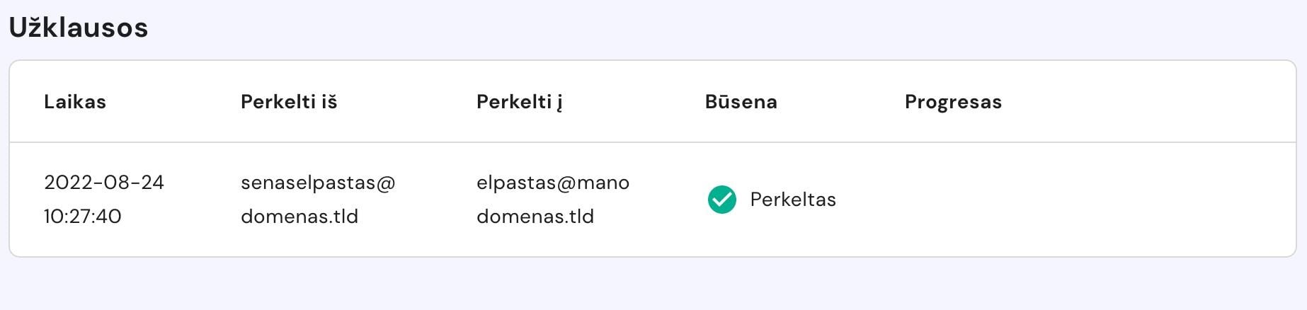Click the Perkelti į column header

(x=519, y=102)
